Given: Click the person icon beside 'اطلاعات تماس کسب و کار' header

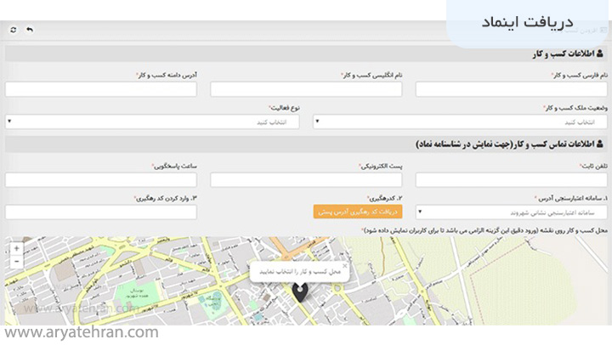Looking at the screenshot, I should (x=600, y=144).
